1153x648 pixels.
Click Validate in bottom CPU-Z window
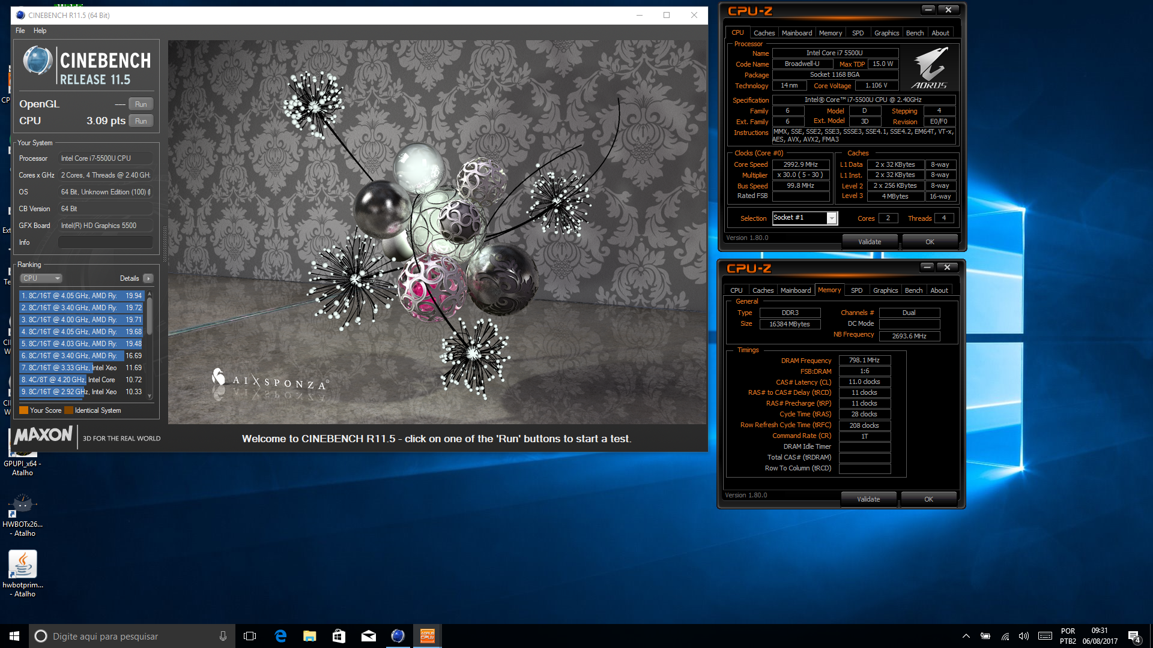coord(868,499)
